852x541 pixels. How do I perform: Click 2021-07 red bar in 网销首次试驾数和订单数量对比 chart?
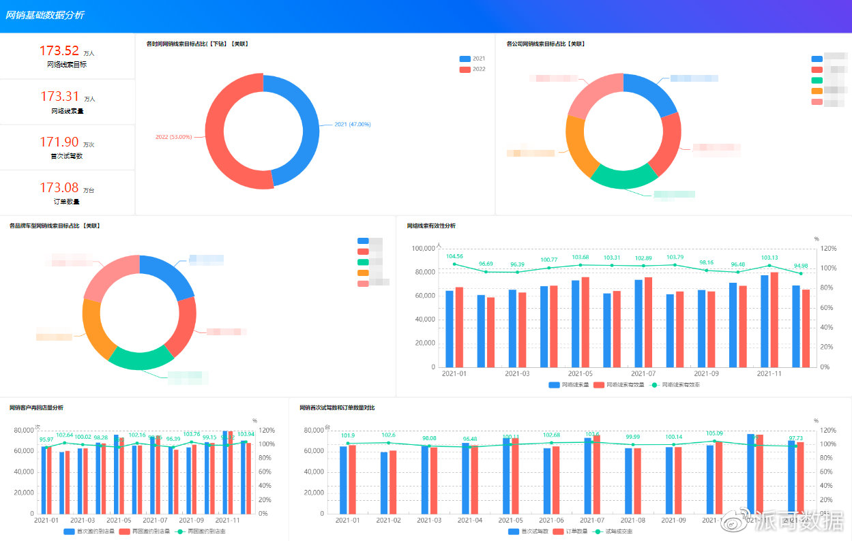click(x=597, y=474)
